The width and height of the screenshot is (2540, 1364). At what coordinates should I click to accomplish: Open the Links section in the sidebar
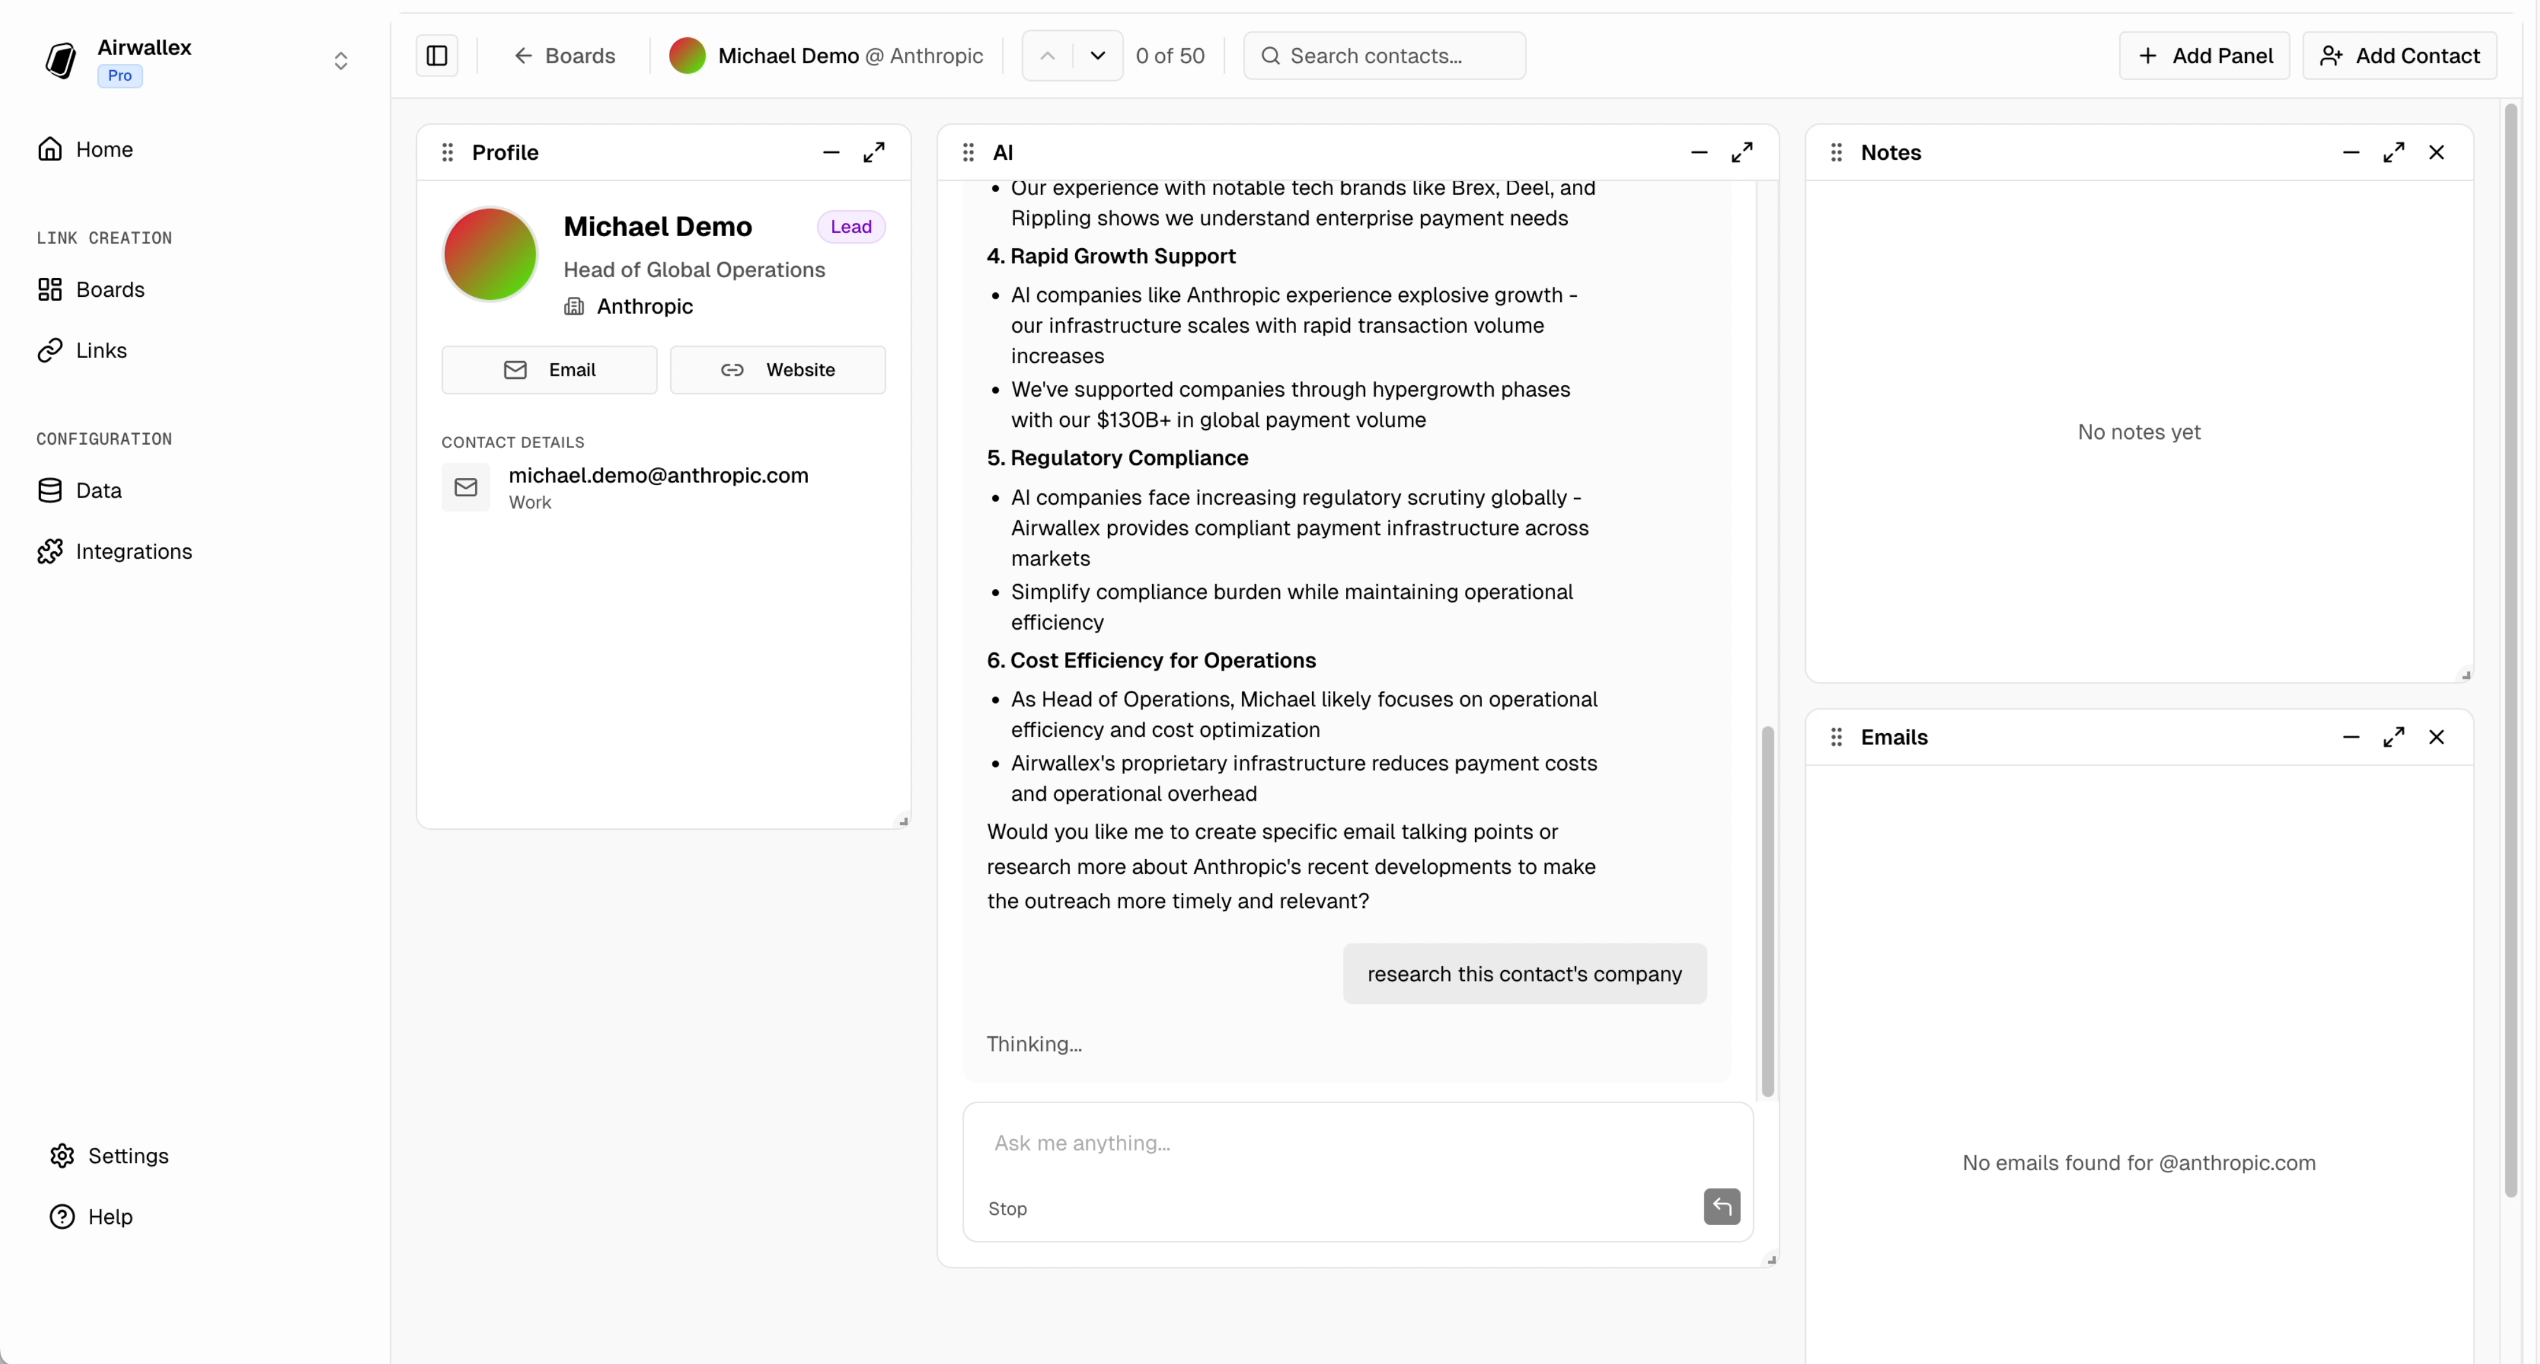click(102, 350)
